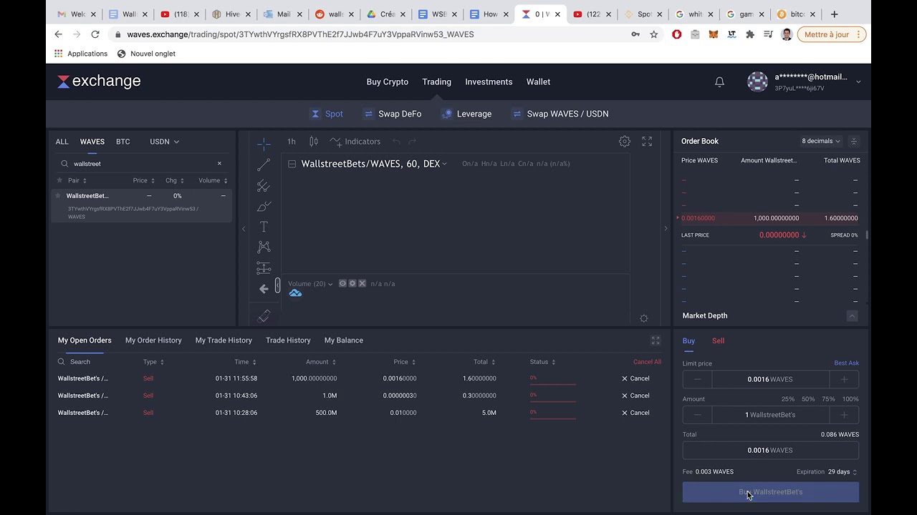Open the Expiration 29 days selector

[842, 472]
